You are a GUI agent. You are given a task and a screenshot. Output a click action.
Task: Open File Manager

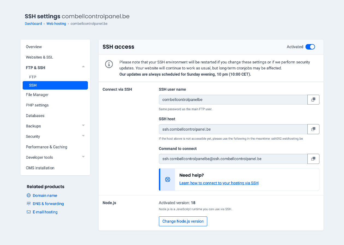tap(37, 95)
